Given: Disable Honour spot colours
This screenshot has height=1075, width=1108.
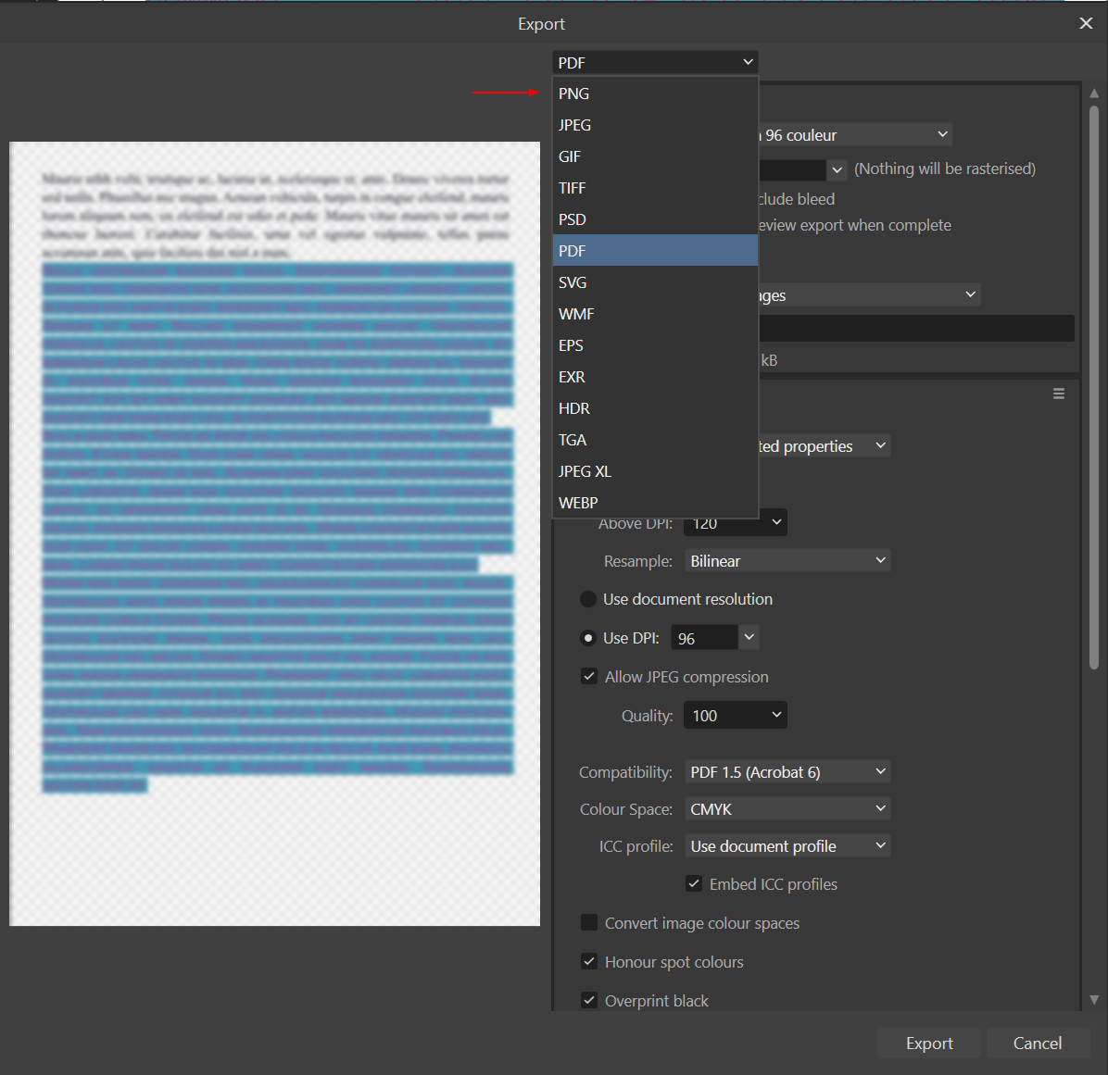Looking at the screenshot, I should pos(589,961).
